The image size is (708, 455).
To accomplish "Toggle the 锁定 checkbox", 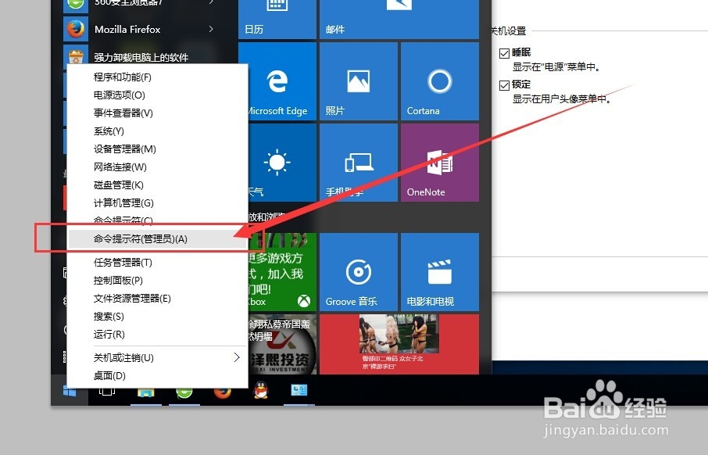I will coord(504,84).
